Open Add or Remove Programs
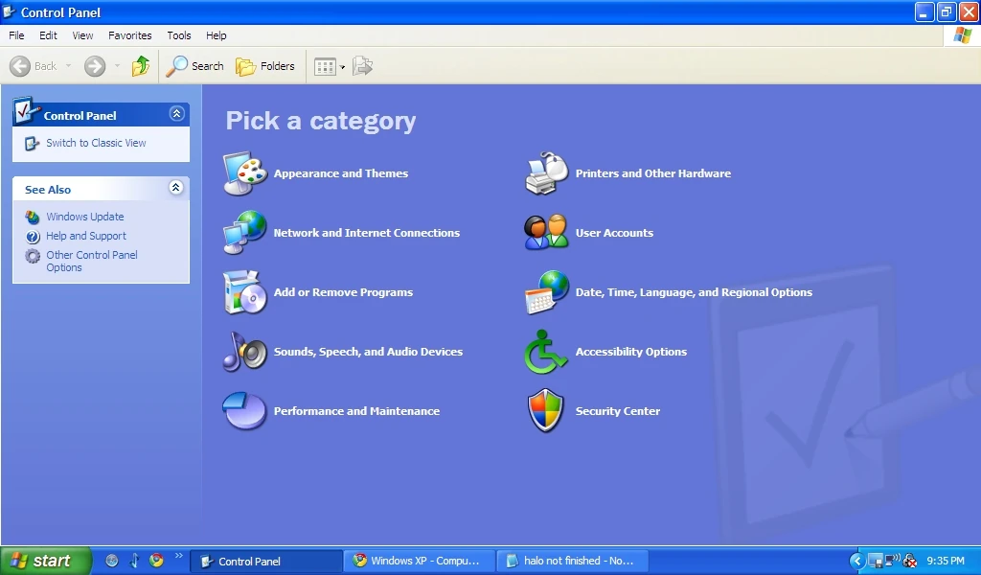Screen dimensions: 981x575 click(342, 292)
